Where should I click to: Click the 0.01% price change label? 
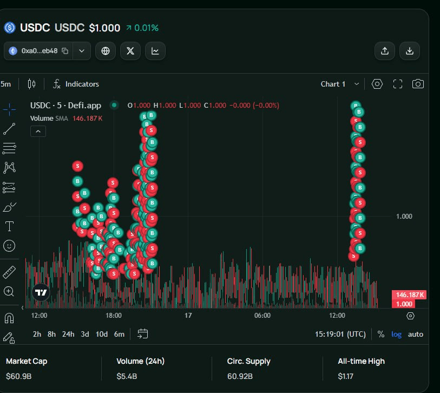pos(142,28)
